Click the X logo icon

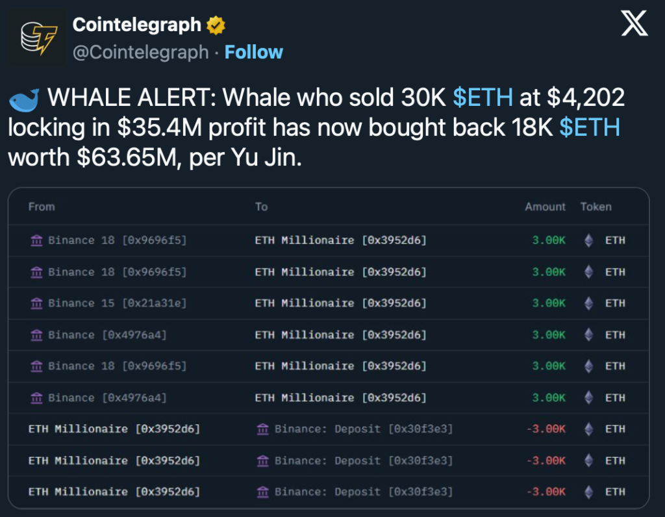click(634, 25)
